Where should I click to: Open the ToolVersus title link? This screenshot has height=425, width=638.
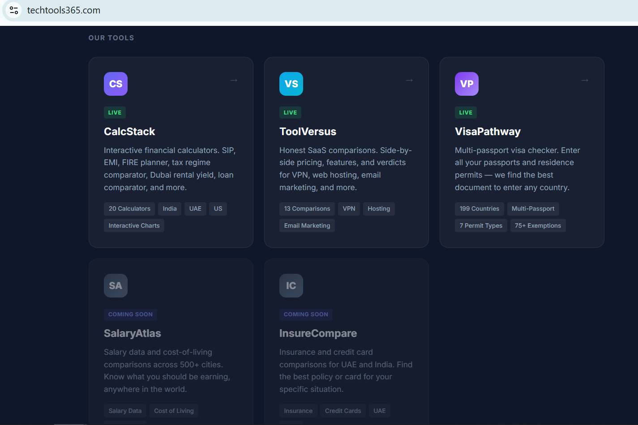[x=308, y=132]
